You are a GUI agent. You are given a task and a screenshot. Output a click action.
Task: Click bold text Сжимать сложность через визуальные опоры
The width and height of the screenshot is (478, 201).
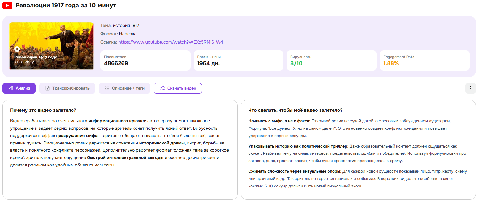click(x=294, y=171)
